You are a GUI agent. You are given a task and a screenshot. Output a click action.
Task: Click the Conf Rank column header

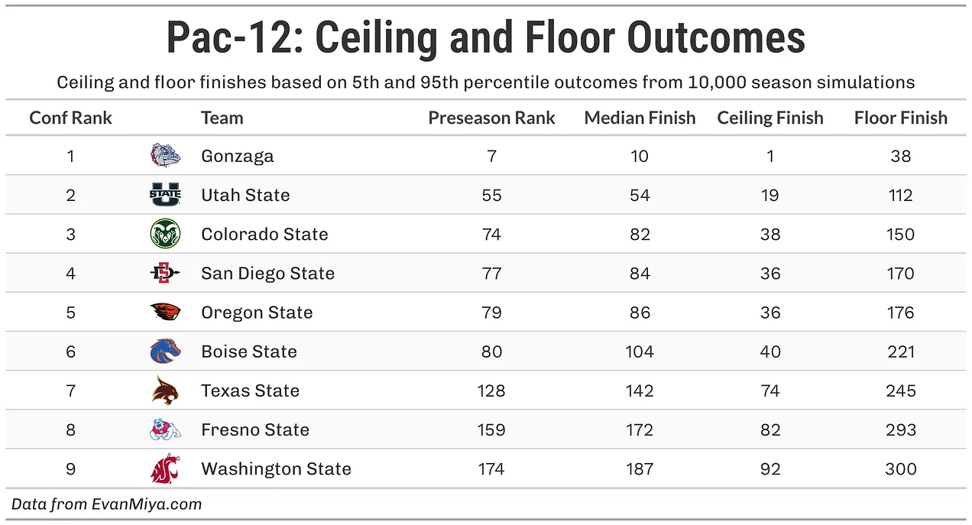pyautogui.click(x=70, y=118)
